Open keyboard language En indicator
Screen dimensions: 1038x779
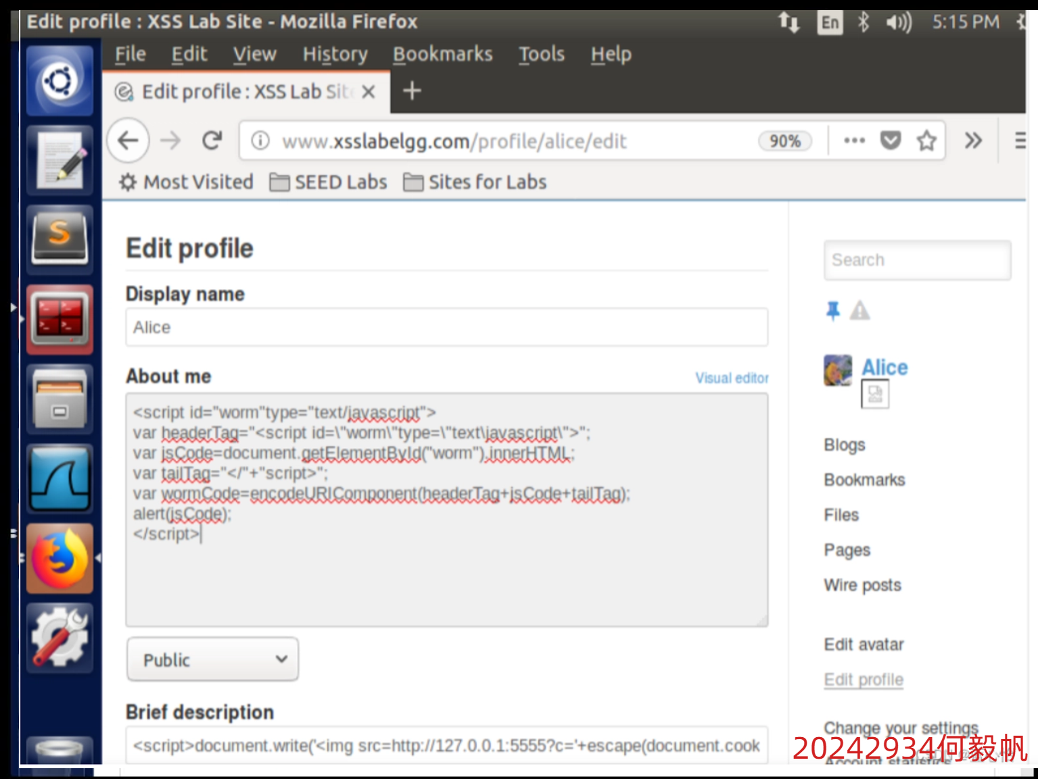pyautogui.click(x=830, y=22)
